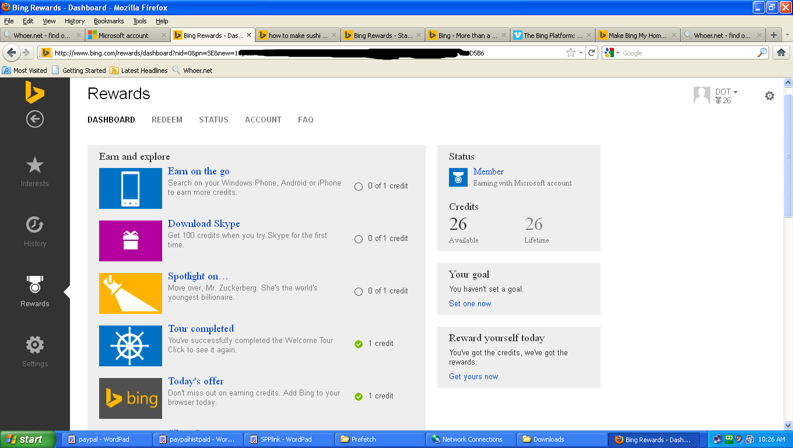This screenshot has height=448, width=793.
Task: Open the Download Skype gift tile
Action: [131, 241]
